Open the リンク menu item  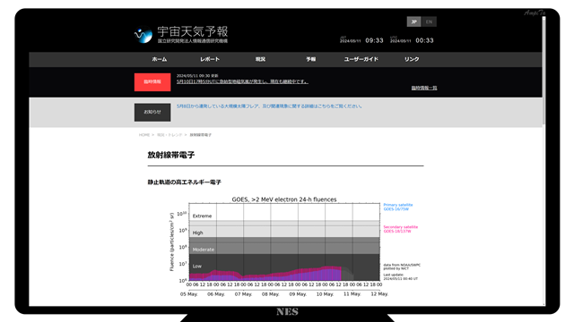tap(412, 59)
